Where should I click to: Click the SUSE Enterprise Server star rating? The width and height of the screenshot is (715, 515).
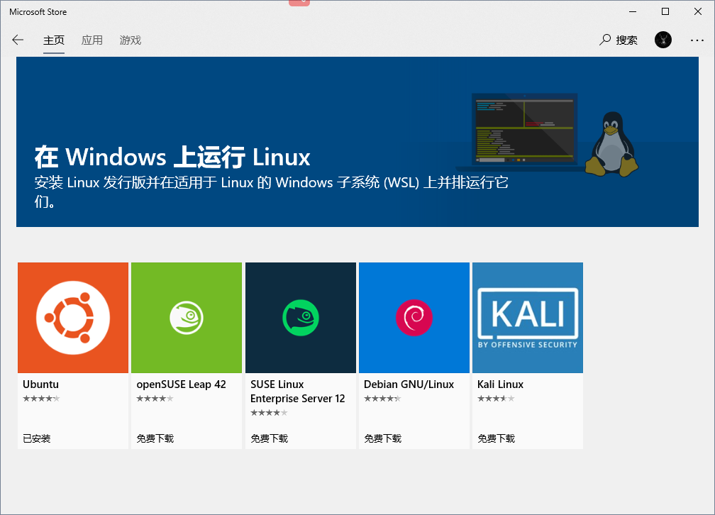(269, 413)
